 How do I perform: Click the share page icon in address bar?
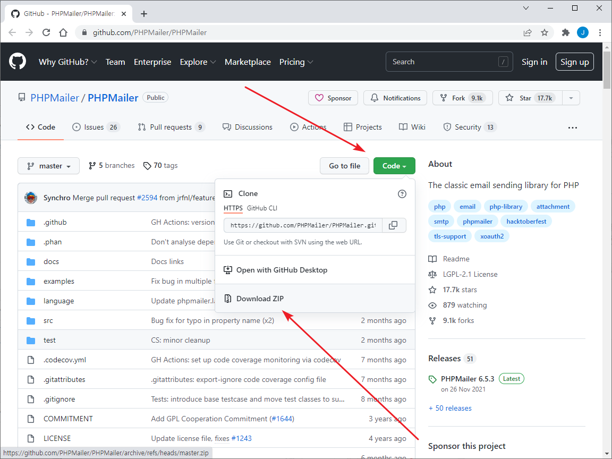(528, 32)
